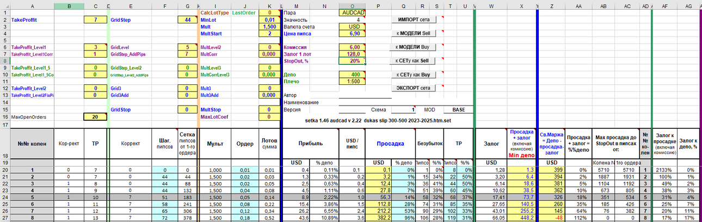The image size is (702, 222).
Task: Click the Залог value 66,05
Action: coord(492,218)
